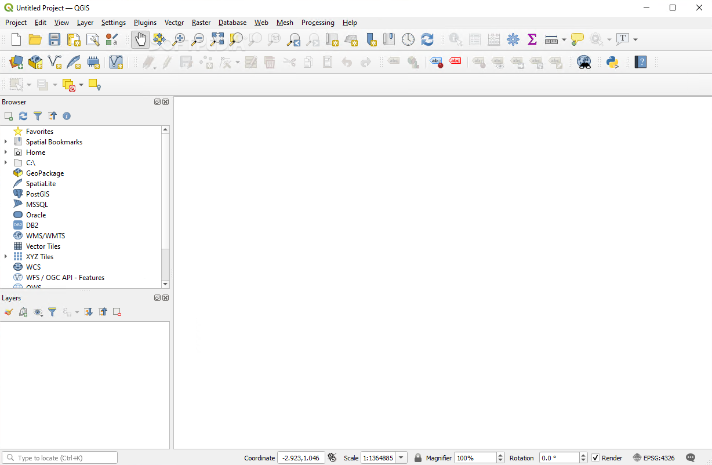The width and height of the screenshot is (712, 465).
Task: Click the Show Map Tips speech bubble icon
Action: click(x=577, y=39)
